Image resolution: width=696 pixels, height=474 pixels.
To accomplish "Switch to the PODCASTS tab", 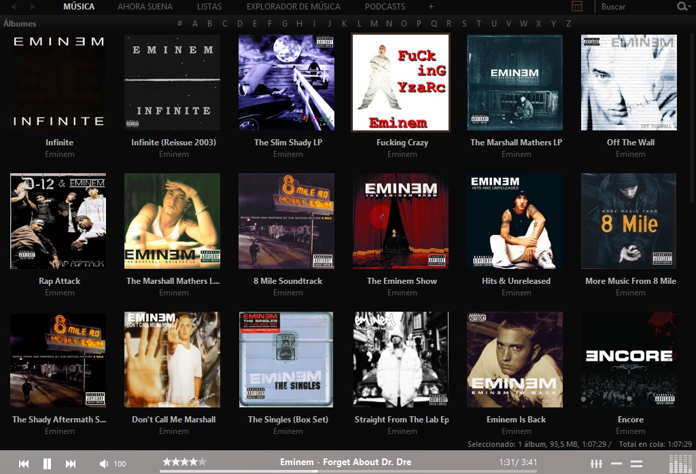I will [x=385, y=6].
